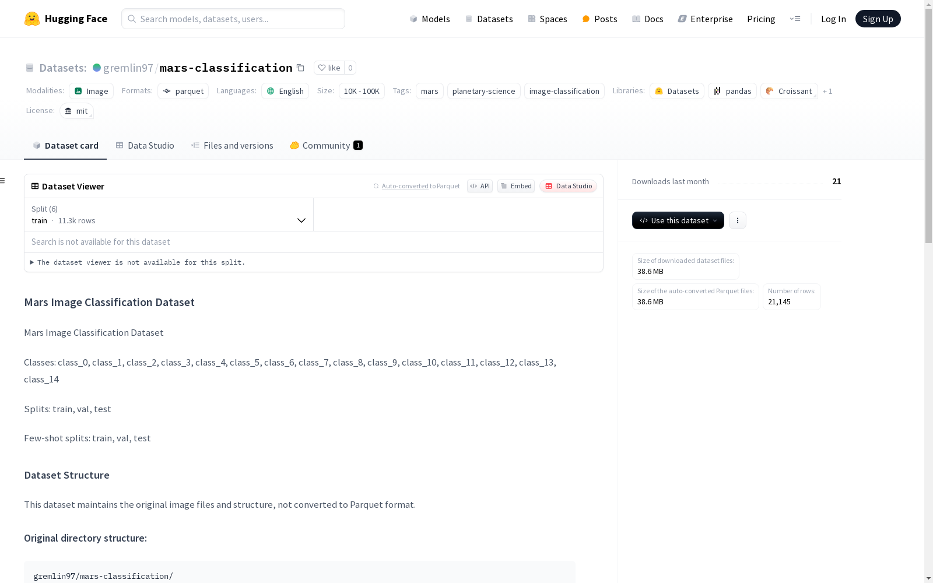This screenshot has height=583, width=933.
Task: Click the 'Original directory structure:' heading
Action: 85,538
